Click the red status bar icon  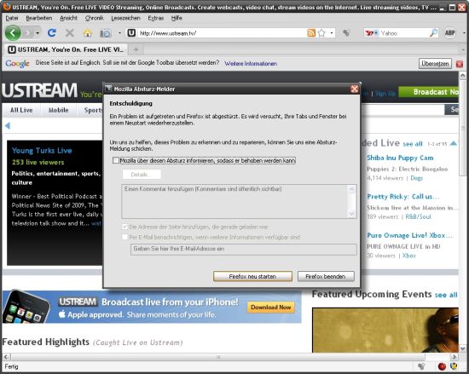tap(442, 366)
